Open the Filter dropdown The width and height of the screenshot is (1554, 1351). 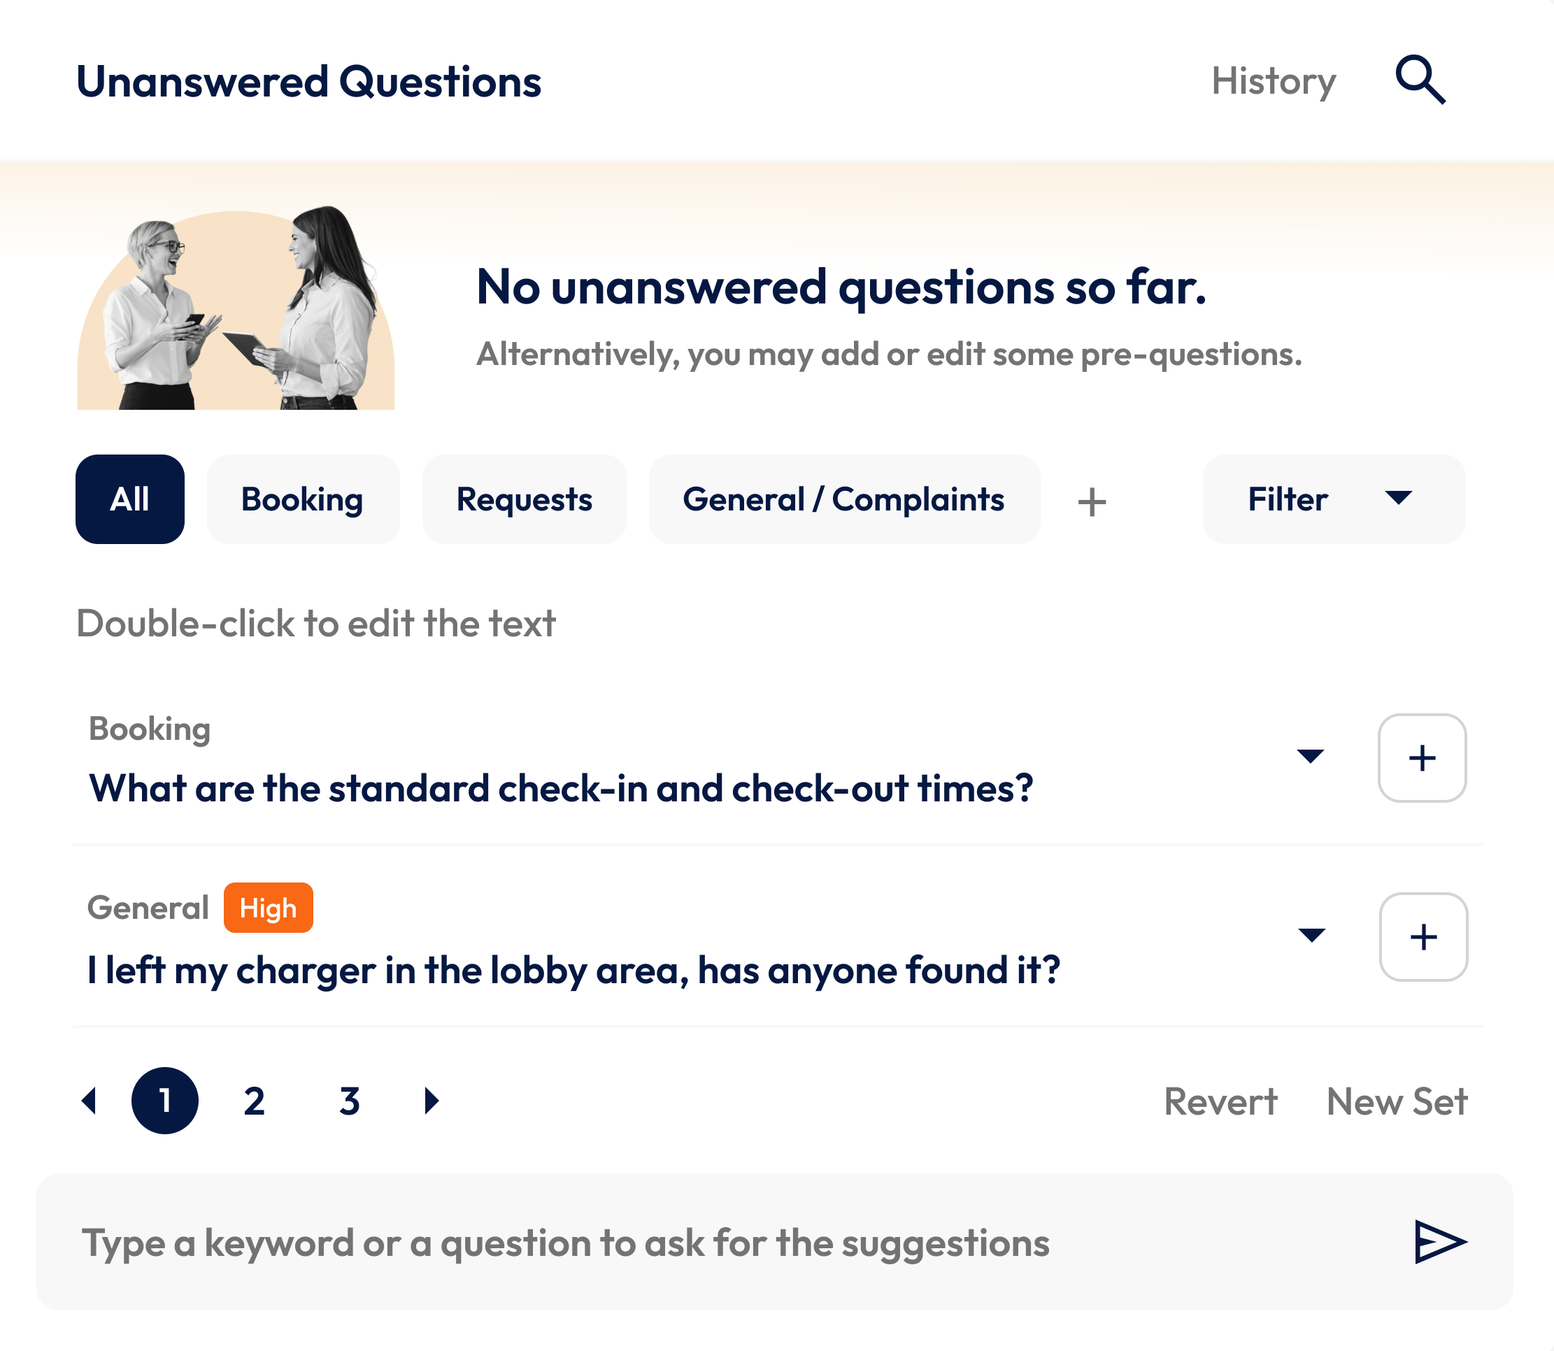point(1333,499)
